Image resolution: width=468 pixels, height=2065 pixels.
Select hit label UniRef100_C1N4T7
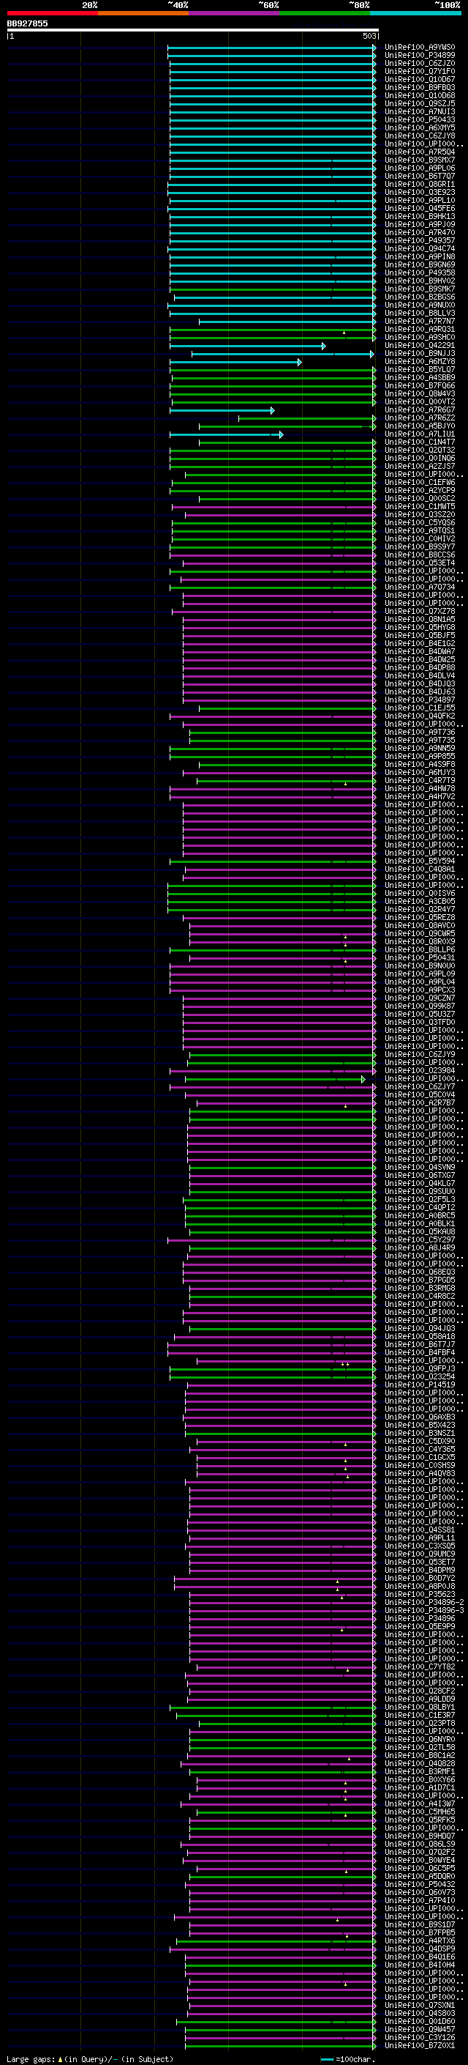click(x=420, y=442)
